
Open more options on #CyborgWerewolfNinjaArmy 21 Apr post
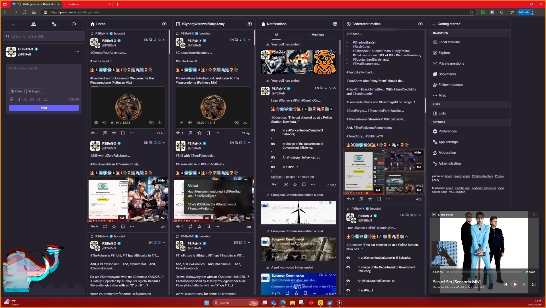point(217,133)
